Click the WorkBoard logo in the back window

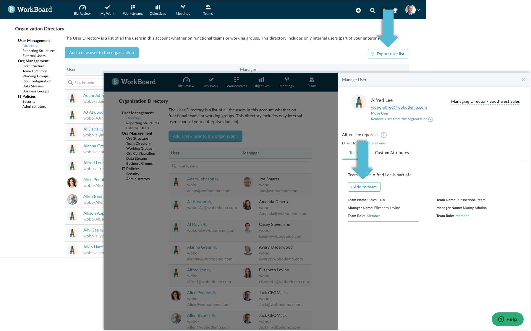30,9
